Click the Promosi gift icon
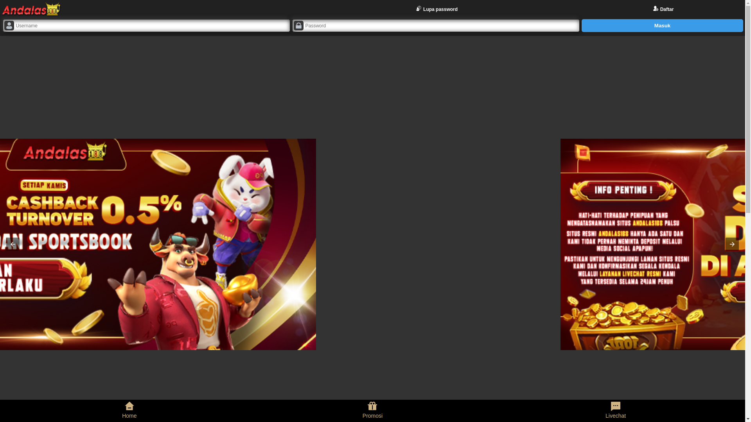Viewport: 751px width, 422px height. click(x=372, y=406)
